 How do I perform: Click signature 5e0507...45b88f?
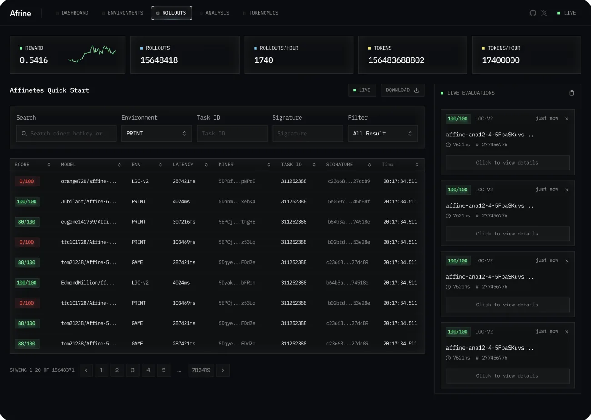349,201
